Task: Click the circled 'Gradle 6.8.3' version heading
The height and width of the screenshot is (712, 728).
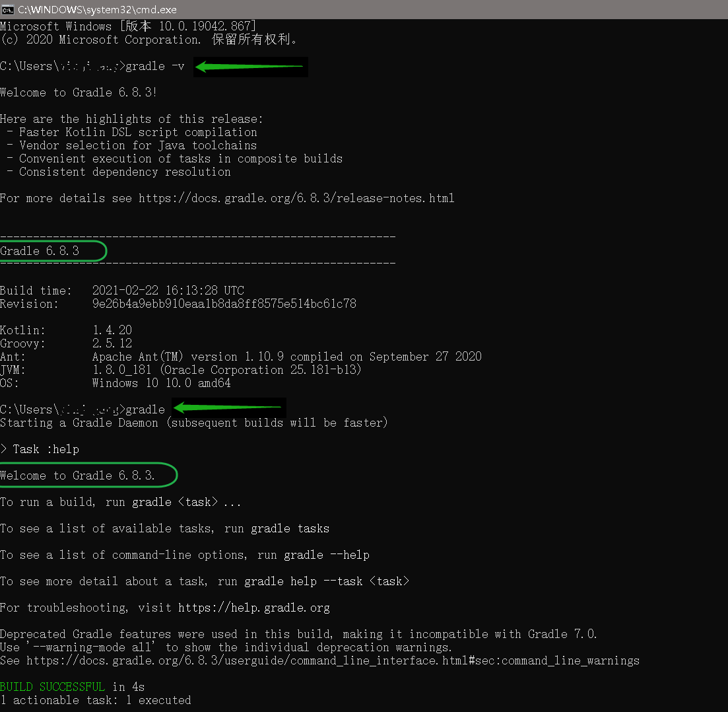Action: click(40, 251)
